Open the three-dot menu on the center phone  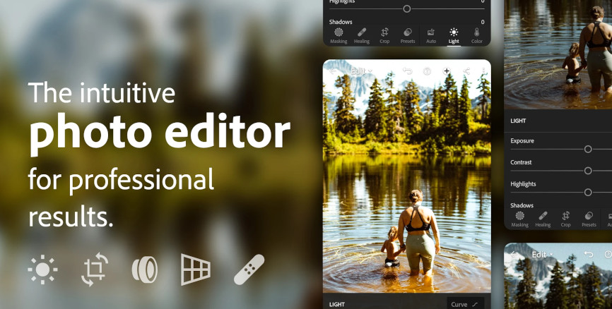click(x=484, y=71)
